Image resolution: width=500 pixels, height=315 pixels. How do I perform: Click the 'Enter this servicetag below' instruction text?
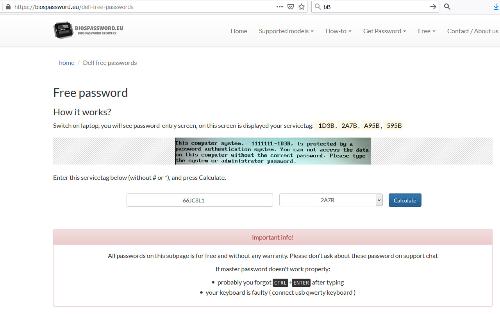[139, 177]
